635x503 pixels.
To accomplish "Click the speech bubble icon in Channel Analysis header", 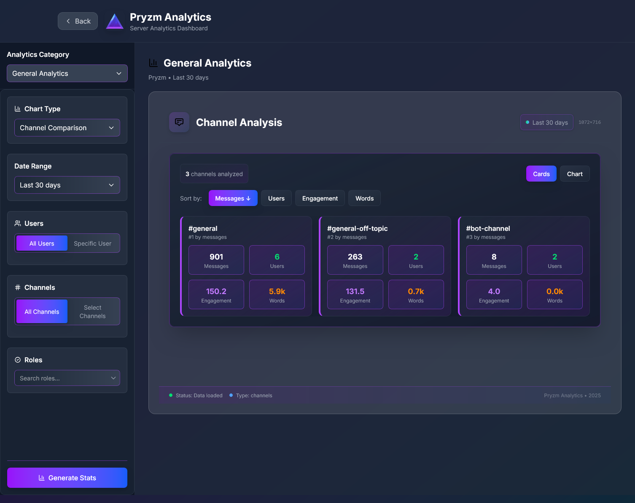I will tap(179, 122).
